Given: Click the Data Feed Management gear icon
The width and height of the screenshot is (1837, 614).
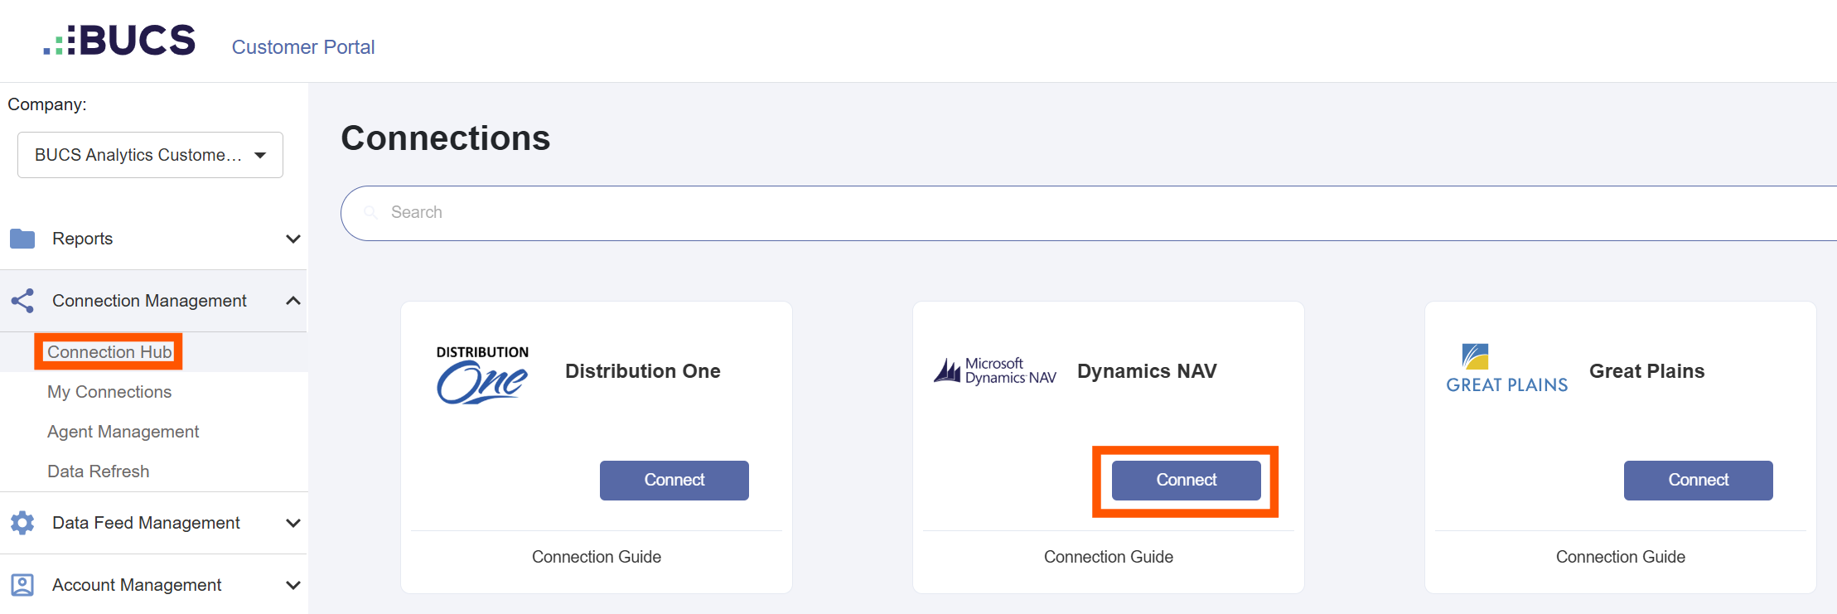Looking at the screenshot, I should tap(22, 523).
